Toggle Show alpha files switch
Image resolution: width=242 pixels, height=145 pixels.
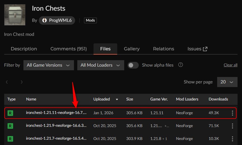(133, 65)
